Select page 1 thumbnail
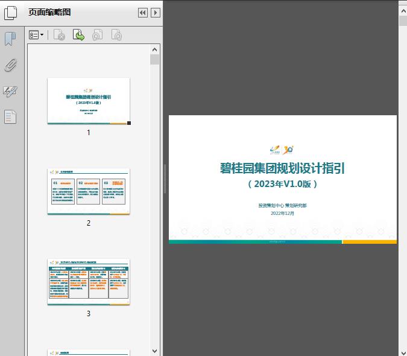The width and height of the screenshot is (407, 356). [89, 101]
